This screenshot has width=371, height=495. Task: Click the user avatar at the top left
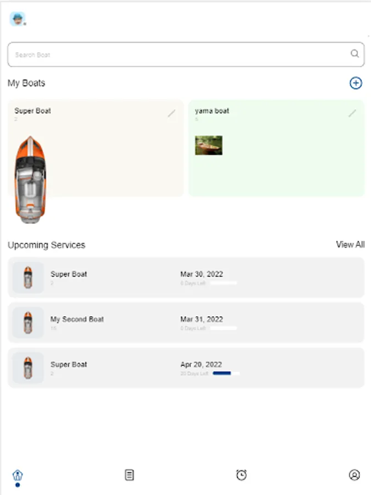click(18, 18)
